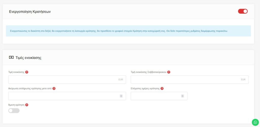Click EUR suffix in Τιμή ενοικίασης field
Viewport: 260px width, 127px height.
[x=121, y=80]
